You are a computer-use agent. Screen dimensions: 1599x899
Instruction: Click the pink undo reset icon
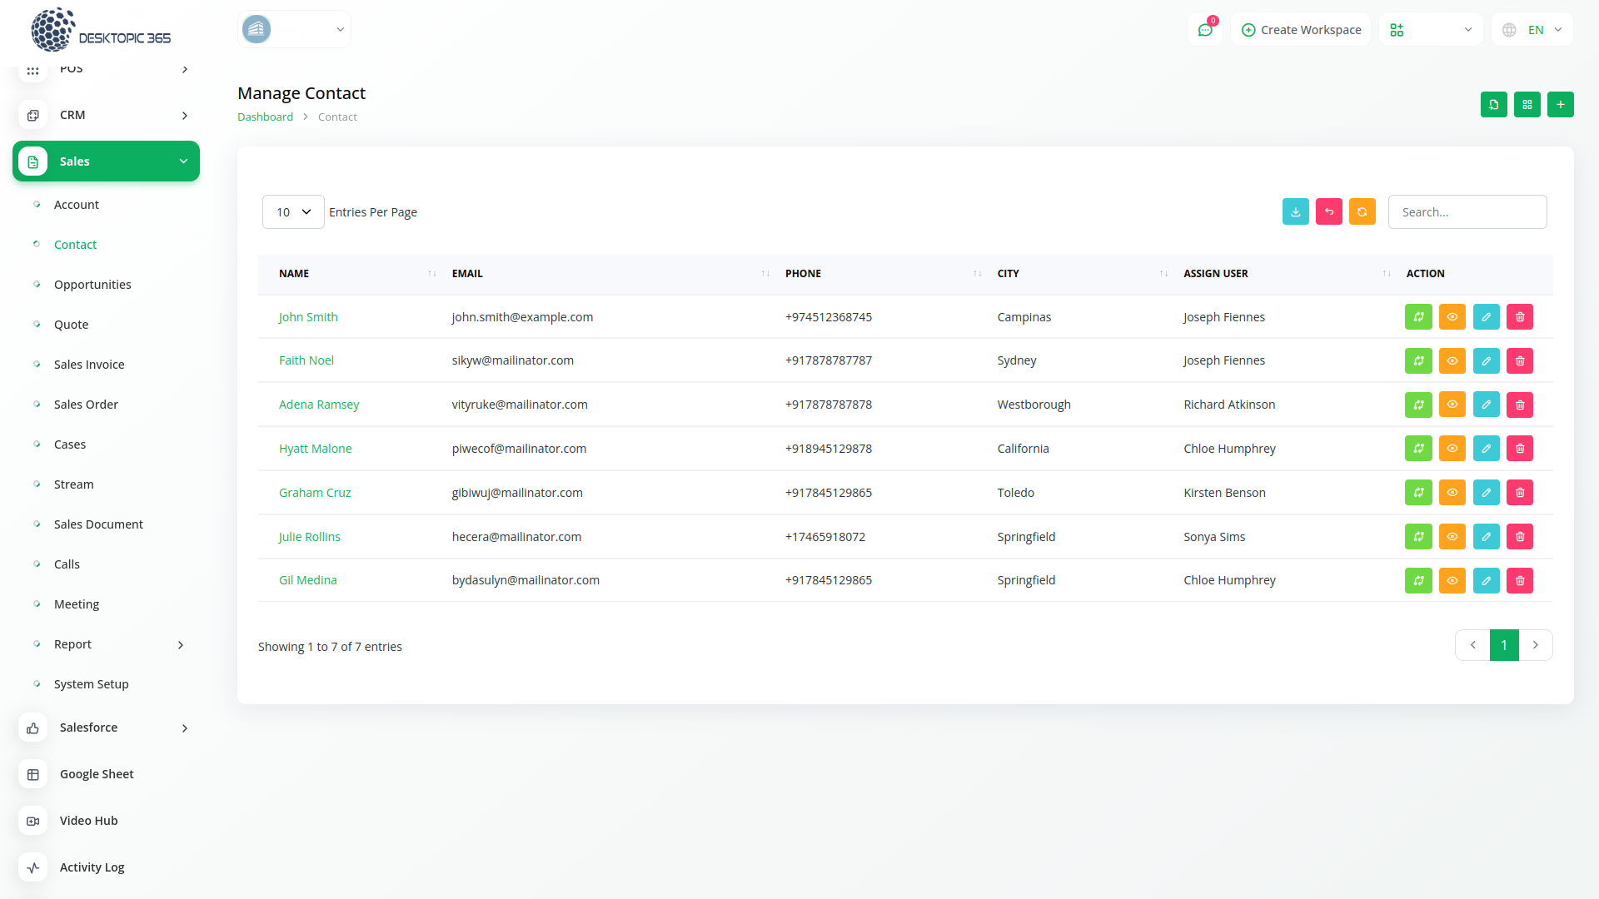click(1329, 212)
